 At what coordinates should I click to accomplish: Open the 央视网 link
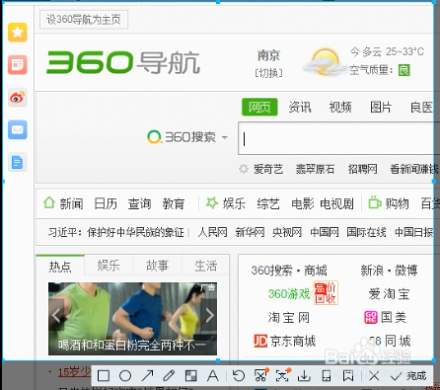click(x=287, y=232)
